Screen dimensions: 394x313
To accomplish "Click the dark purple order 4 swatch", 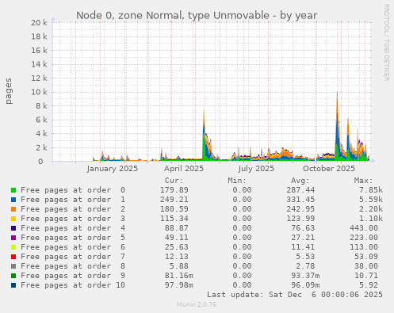I will [13, 228].
